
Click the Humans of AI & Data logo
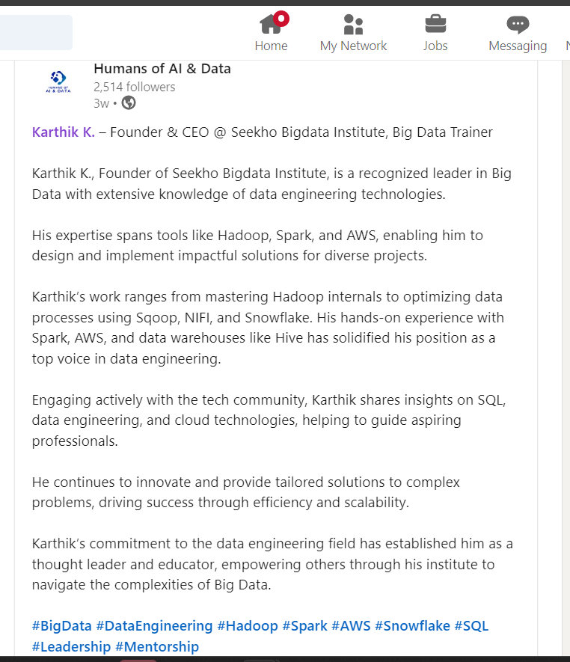pos(58,82)
